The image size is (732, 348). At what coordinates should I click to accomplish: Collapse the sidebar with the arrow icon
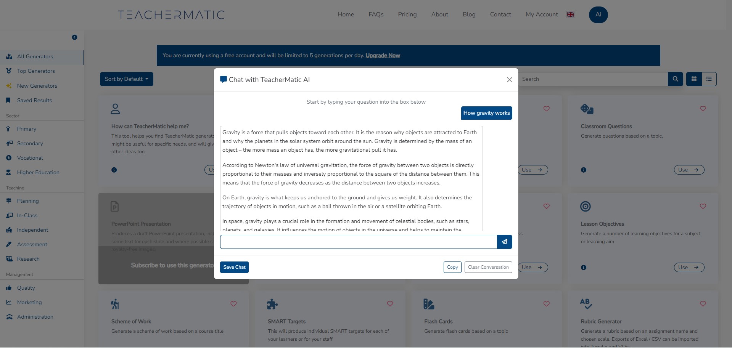coord(74,37)
